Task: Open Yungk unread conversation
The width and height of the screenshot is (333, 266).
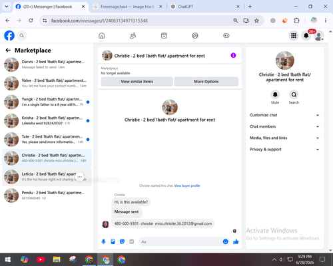Action: click(47, 102)
